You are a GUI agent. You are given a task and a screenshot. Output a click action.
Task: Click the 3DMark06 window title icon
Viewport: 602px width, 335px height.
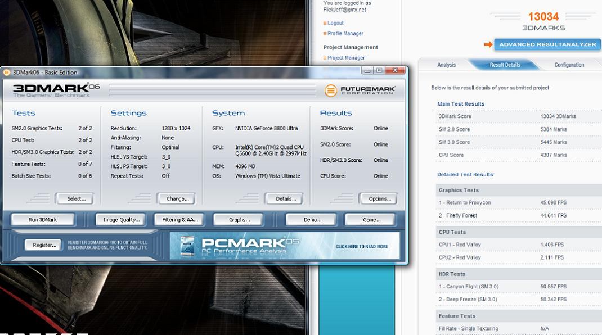pos(7,72)
